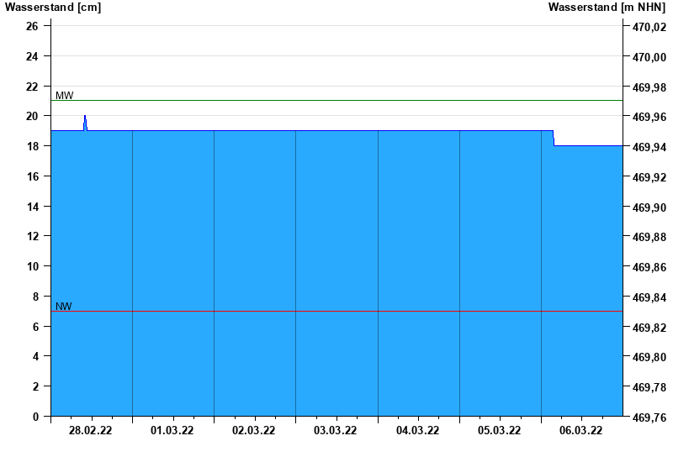This screenshot has height=462, width=673.
Task: Click the 14 value on left axis
Action: 32,207
